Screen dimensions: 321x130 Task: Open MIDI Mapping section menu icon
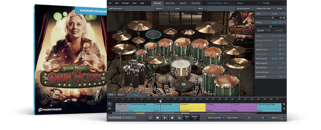283,63
